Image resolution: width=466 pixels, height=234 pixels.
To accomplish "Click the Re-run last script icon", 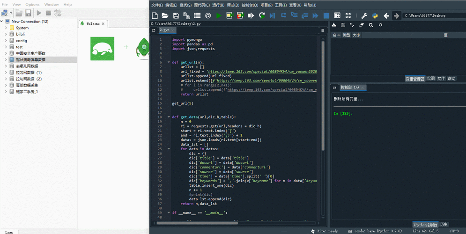I will (262, 15).
